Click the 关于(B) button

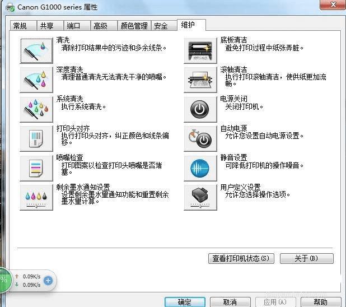[x=306, y=258]
